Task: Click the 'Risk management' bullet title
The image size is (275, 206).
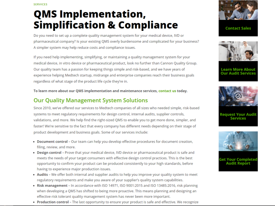Action: 52,186
